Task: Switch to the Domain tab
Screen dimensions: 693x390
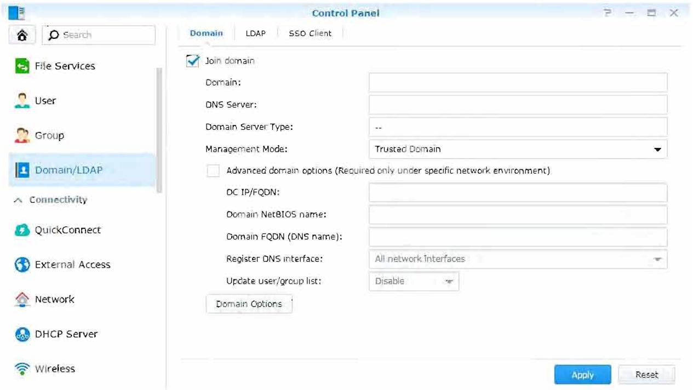Action: pos(207,33)
